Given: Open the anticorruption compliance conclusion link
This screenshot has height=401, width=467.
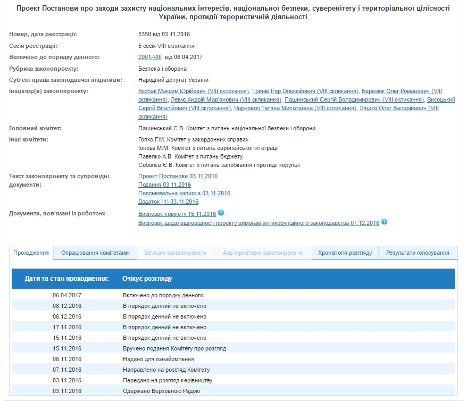Looking at the screenshot, I should pyautogui.click(x=258, y=223).
